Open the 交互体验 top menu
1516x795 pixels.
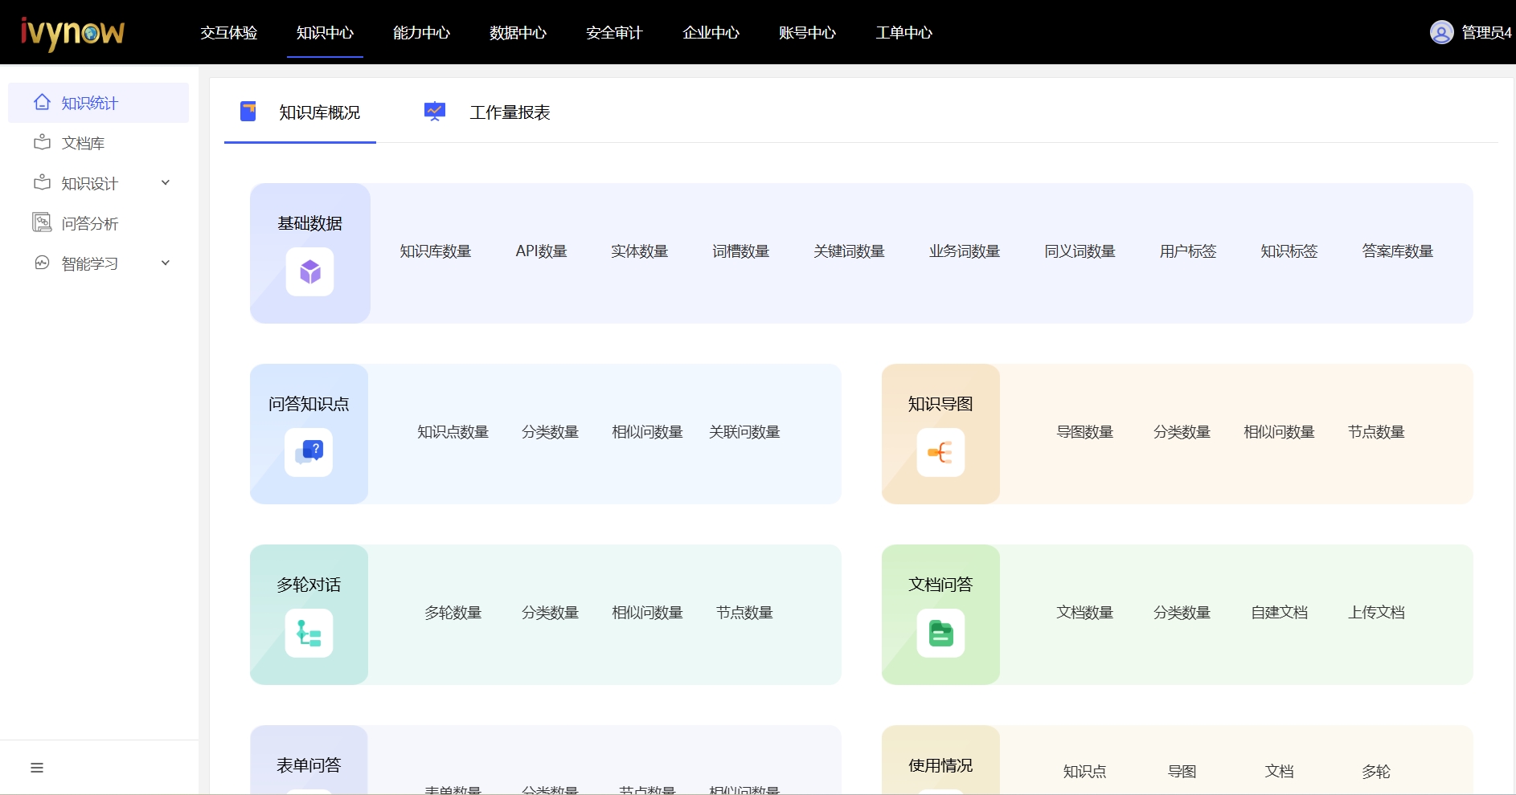tap(229, 33)
